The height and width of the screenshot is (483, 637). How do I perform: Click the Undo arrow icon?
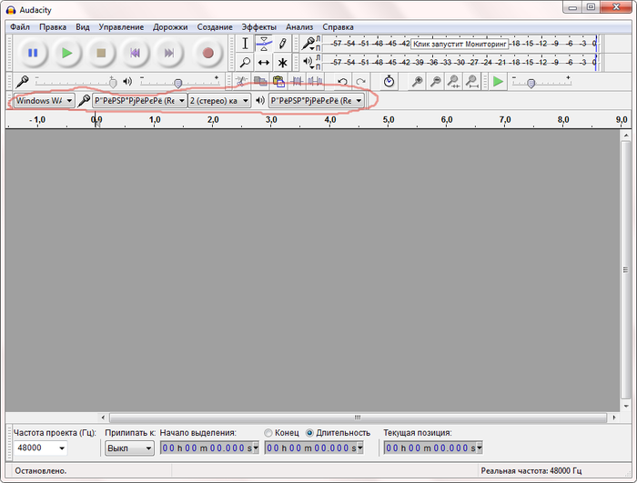[343, 82]
